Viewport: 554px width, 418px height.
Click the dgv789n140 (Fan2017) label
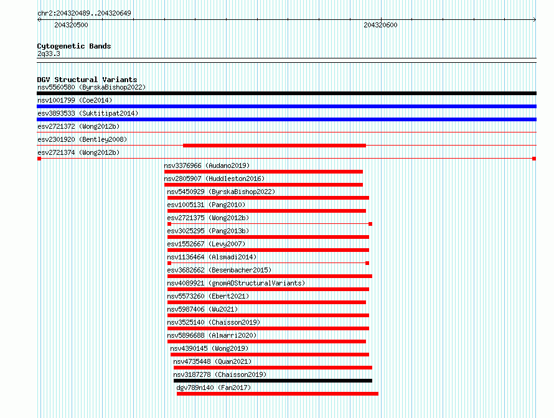pyautogui.click(x=214, y=388)
